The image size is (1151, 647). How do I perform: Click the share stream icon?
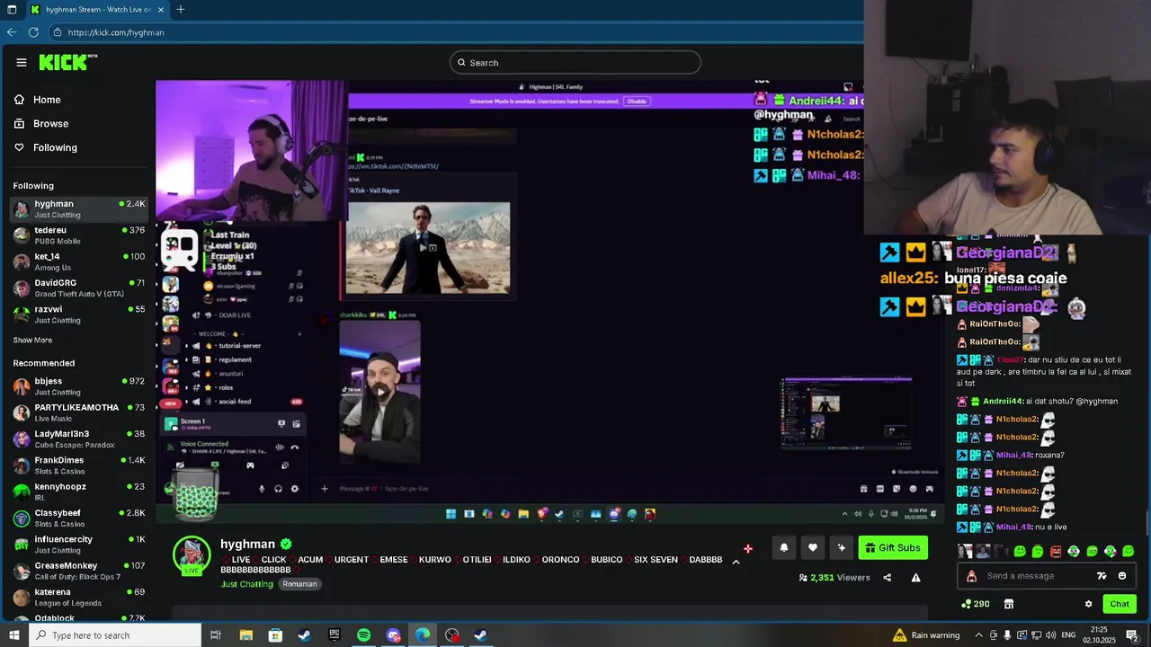click(x=887, y=578)
